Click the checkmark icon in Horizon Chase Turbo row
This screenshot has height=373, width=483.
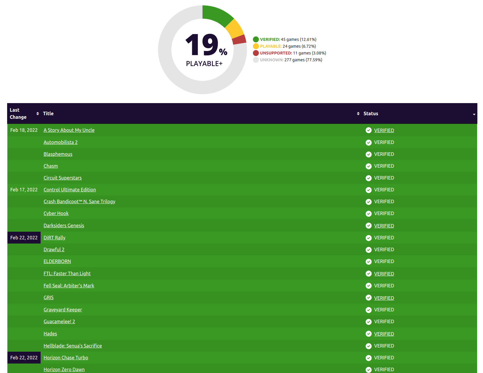[369, 358]
